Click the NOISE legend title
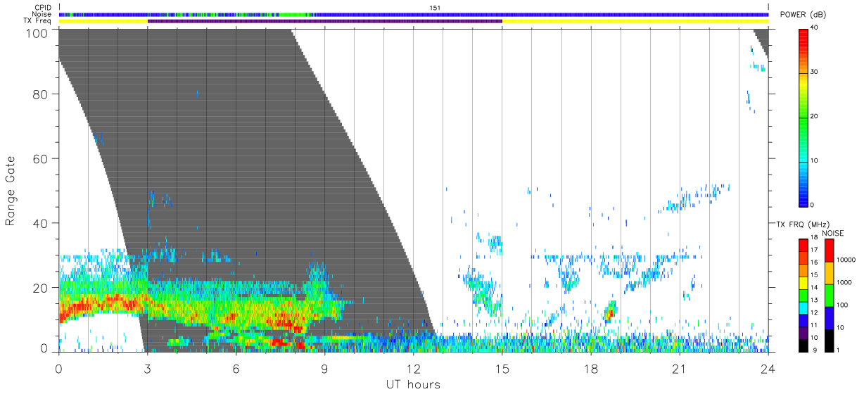 (x=832, y=233)
